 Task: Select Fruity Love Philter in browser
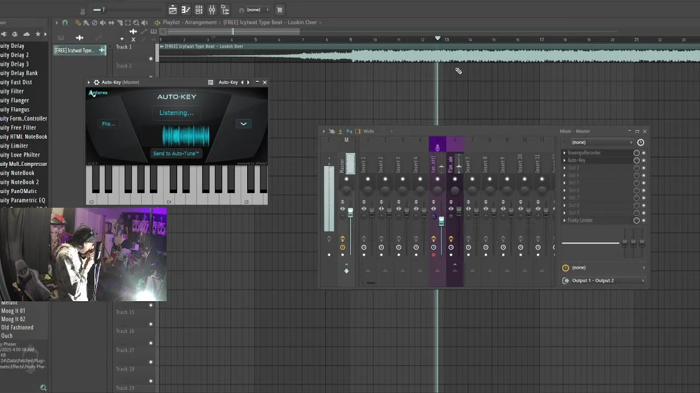tap(20, 155)
